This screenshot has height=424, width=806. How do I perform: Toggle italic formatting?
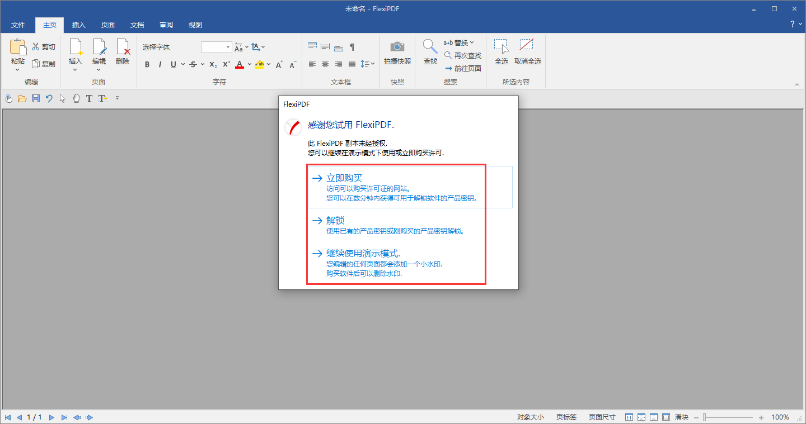[x=160, y=64]
